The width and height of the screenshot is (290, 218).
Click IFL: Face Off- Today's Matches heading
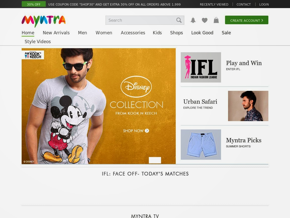145,174
